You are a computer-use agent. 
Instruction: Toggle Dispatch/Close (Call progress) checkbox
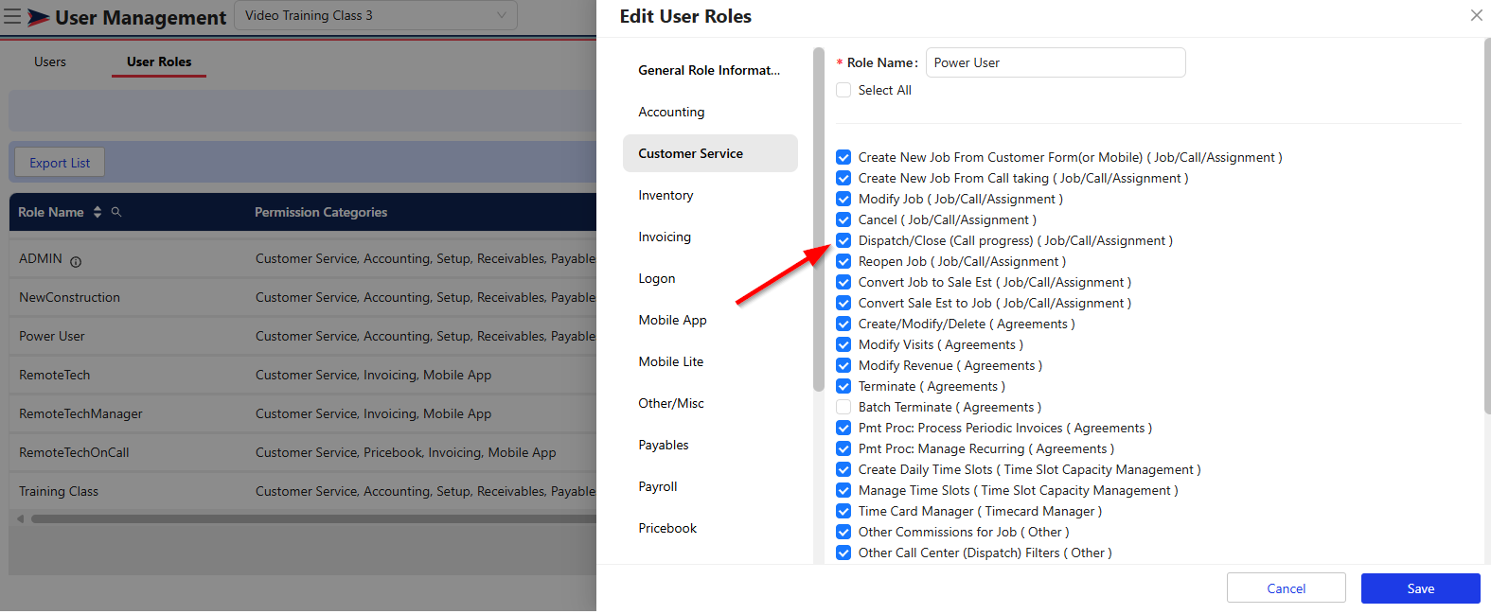tap(843, 240)
